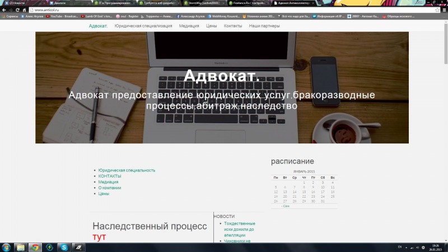Switch to the Freelance.Ru / Настройки tab

pos(248,3)
